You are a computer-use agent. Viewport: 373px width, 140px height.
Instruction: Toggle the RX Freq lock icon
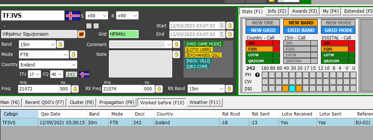[159, 89]
